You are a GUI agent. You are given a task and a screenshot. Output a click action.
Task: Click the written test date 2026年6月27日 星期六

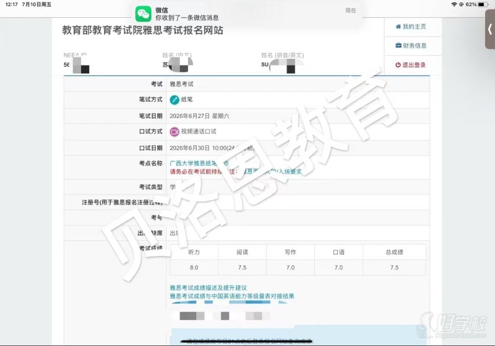(199, 116)
